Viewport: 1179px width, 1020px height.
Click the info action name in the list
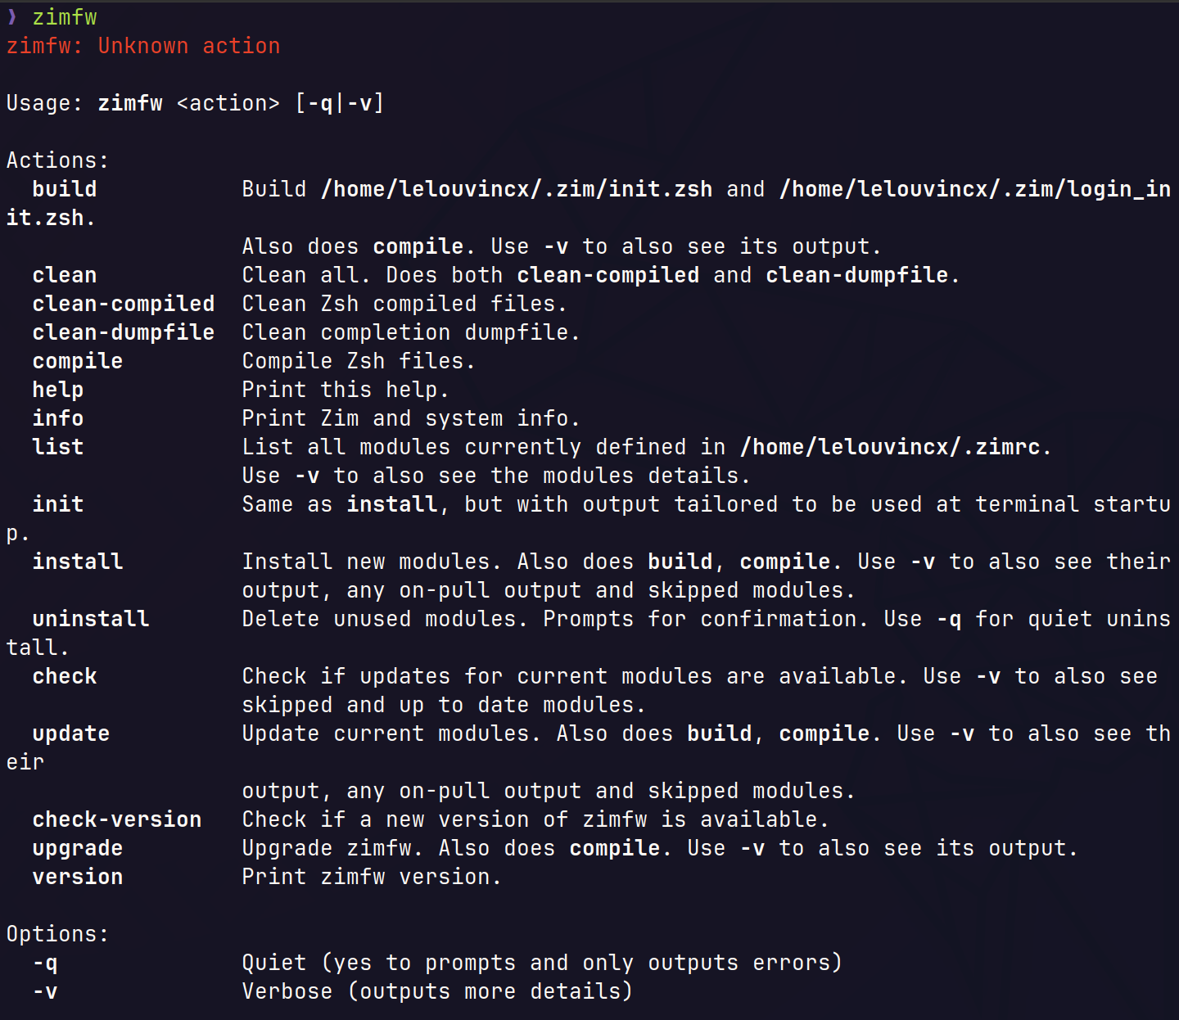point(57,418)
